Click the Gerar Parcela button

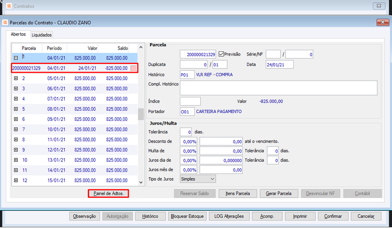click(x=279, y=193)
